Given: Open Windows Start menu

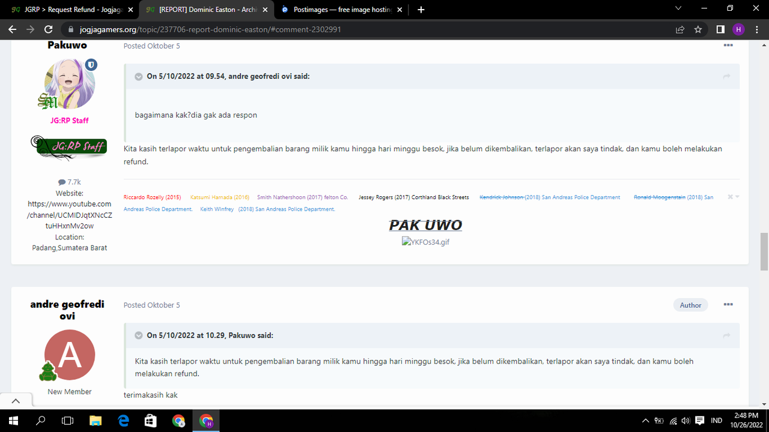Looking at the screenshot, I should [x=13, y=420].
